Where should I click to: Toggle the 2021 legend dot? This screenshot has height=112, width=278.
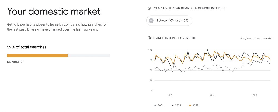155,106
